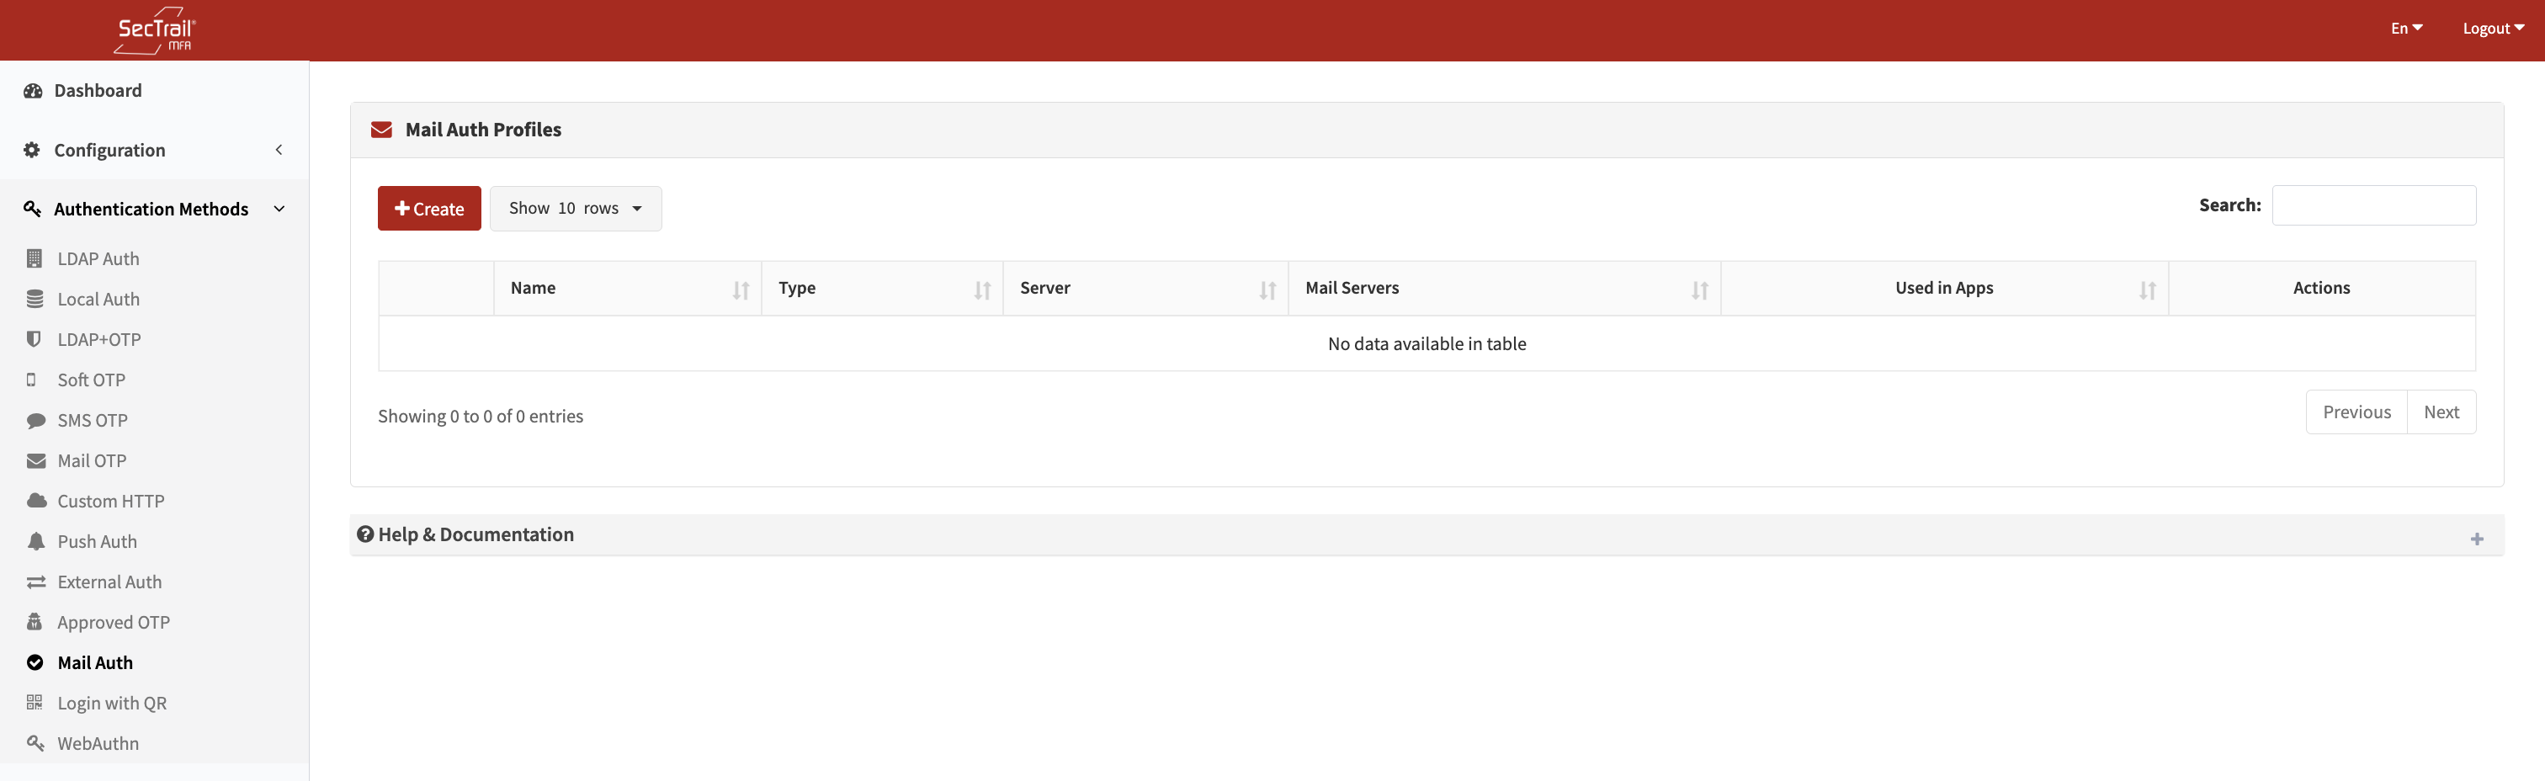Create a new mail auth profile
The image size is (2545, 781).
click(428, 209)
